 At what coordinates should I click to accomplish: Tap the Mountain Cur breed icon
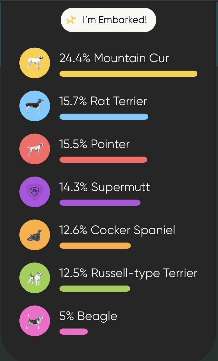(35, 63)
